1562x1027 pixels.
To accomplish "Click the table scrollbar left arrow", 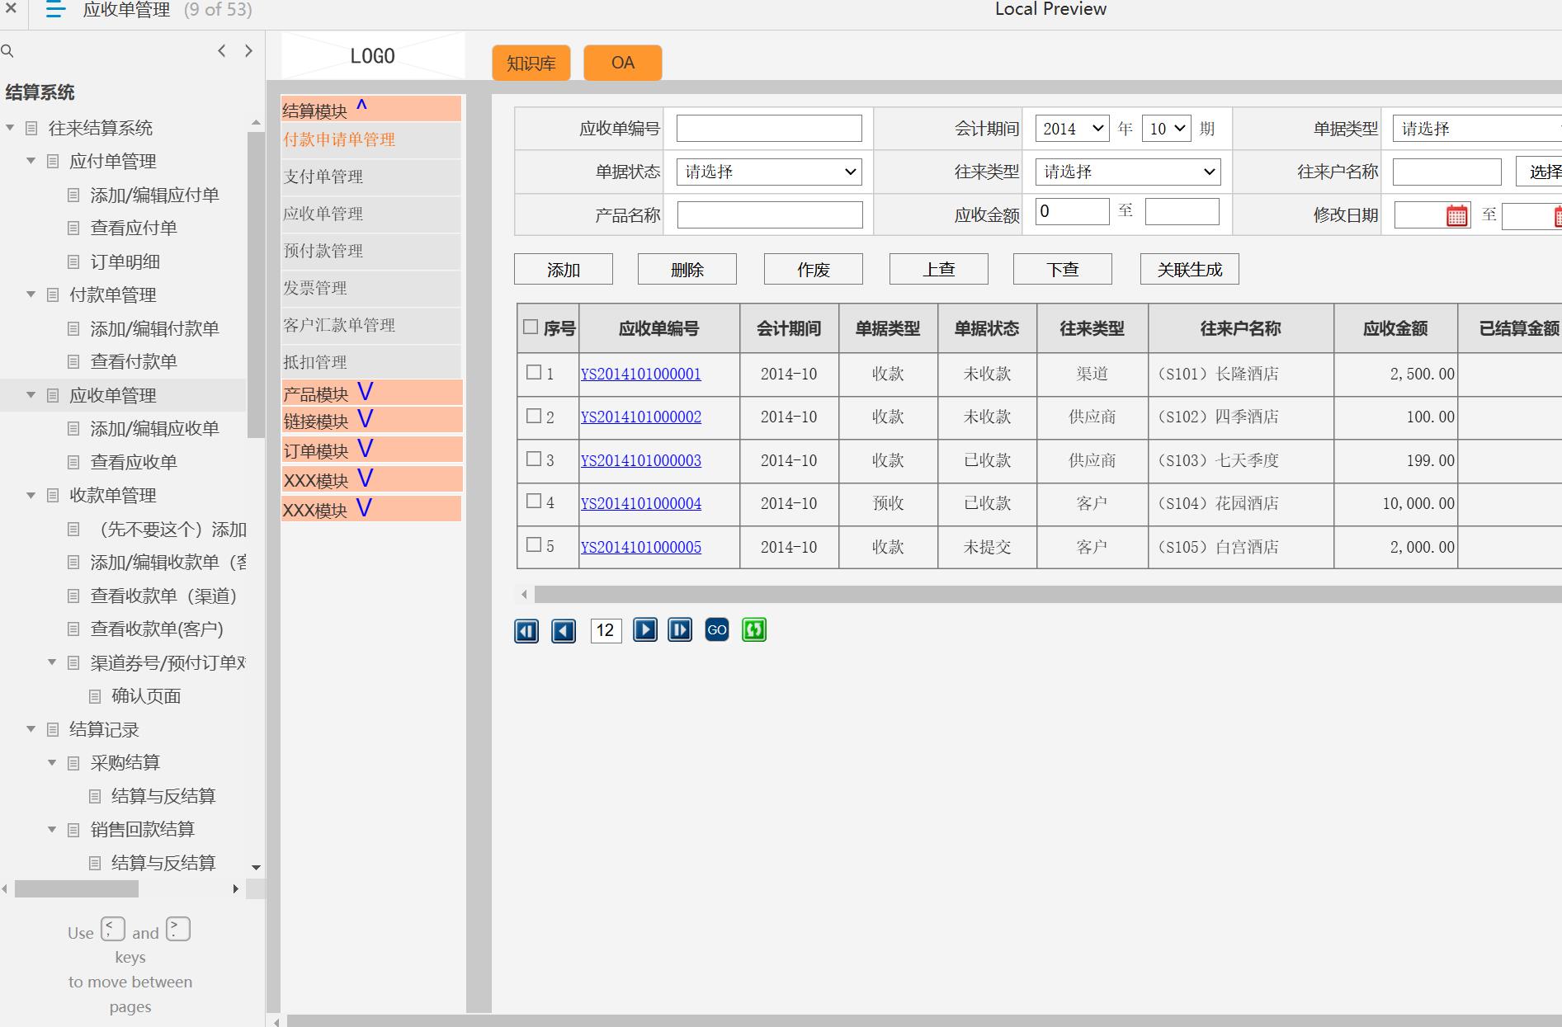I will click(x=524, y=595).
